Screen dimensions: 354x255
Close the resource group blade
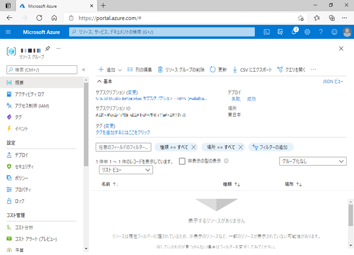coord(341,48)
